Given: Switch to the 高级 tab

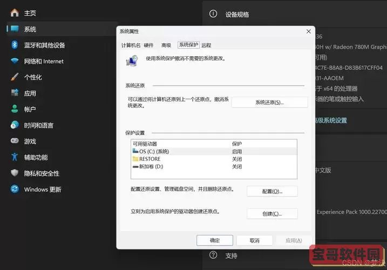Looking at the screenshot, I should tap(166, 45).
